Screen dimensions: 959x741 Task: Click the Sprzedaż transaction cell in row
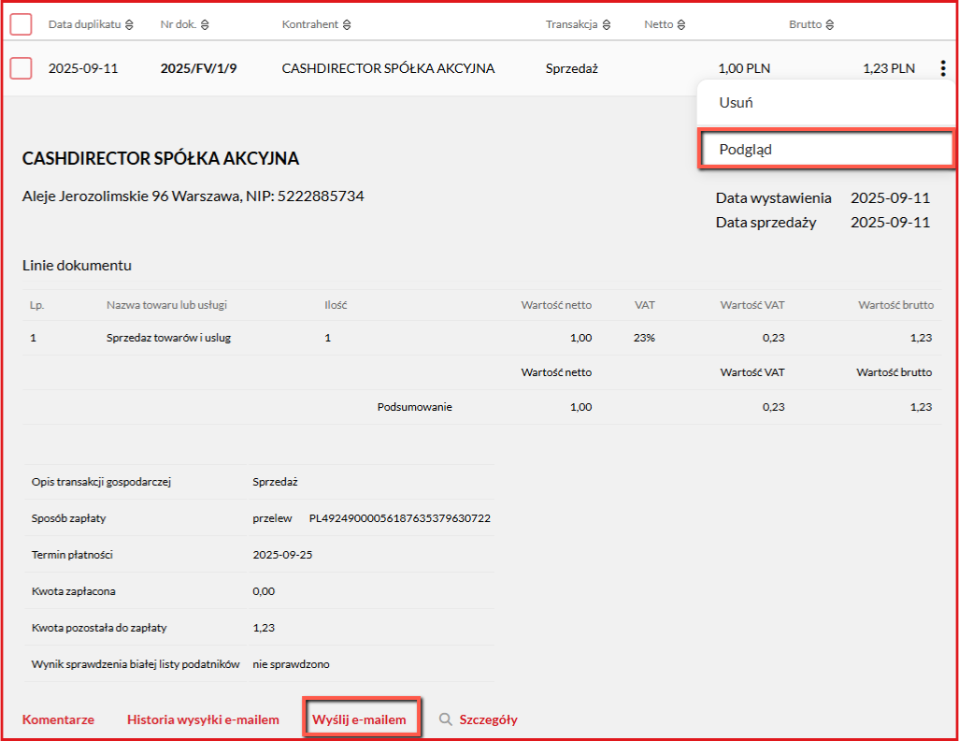coord(572,68)
